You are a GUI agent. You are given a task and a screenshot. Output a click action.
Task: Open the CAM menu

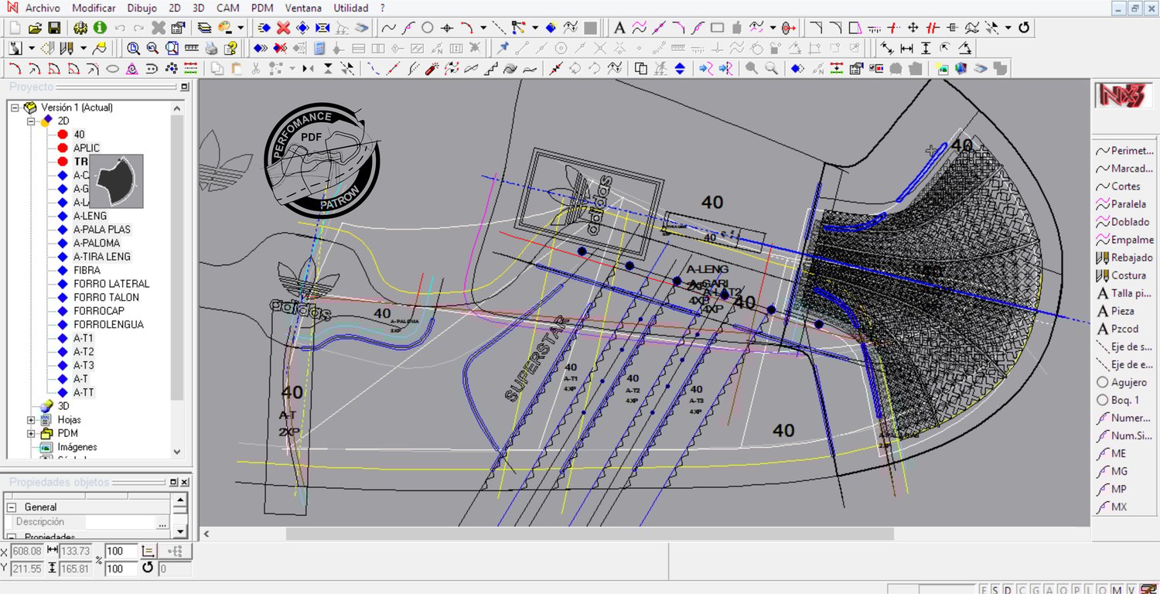click(227, 8)
